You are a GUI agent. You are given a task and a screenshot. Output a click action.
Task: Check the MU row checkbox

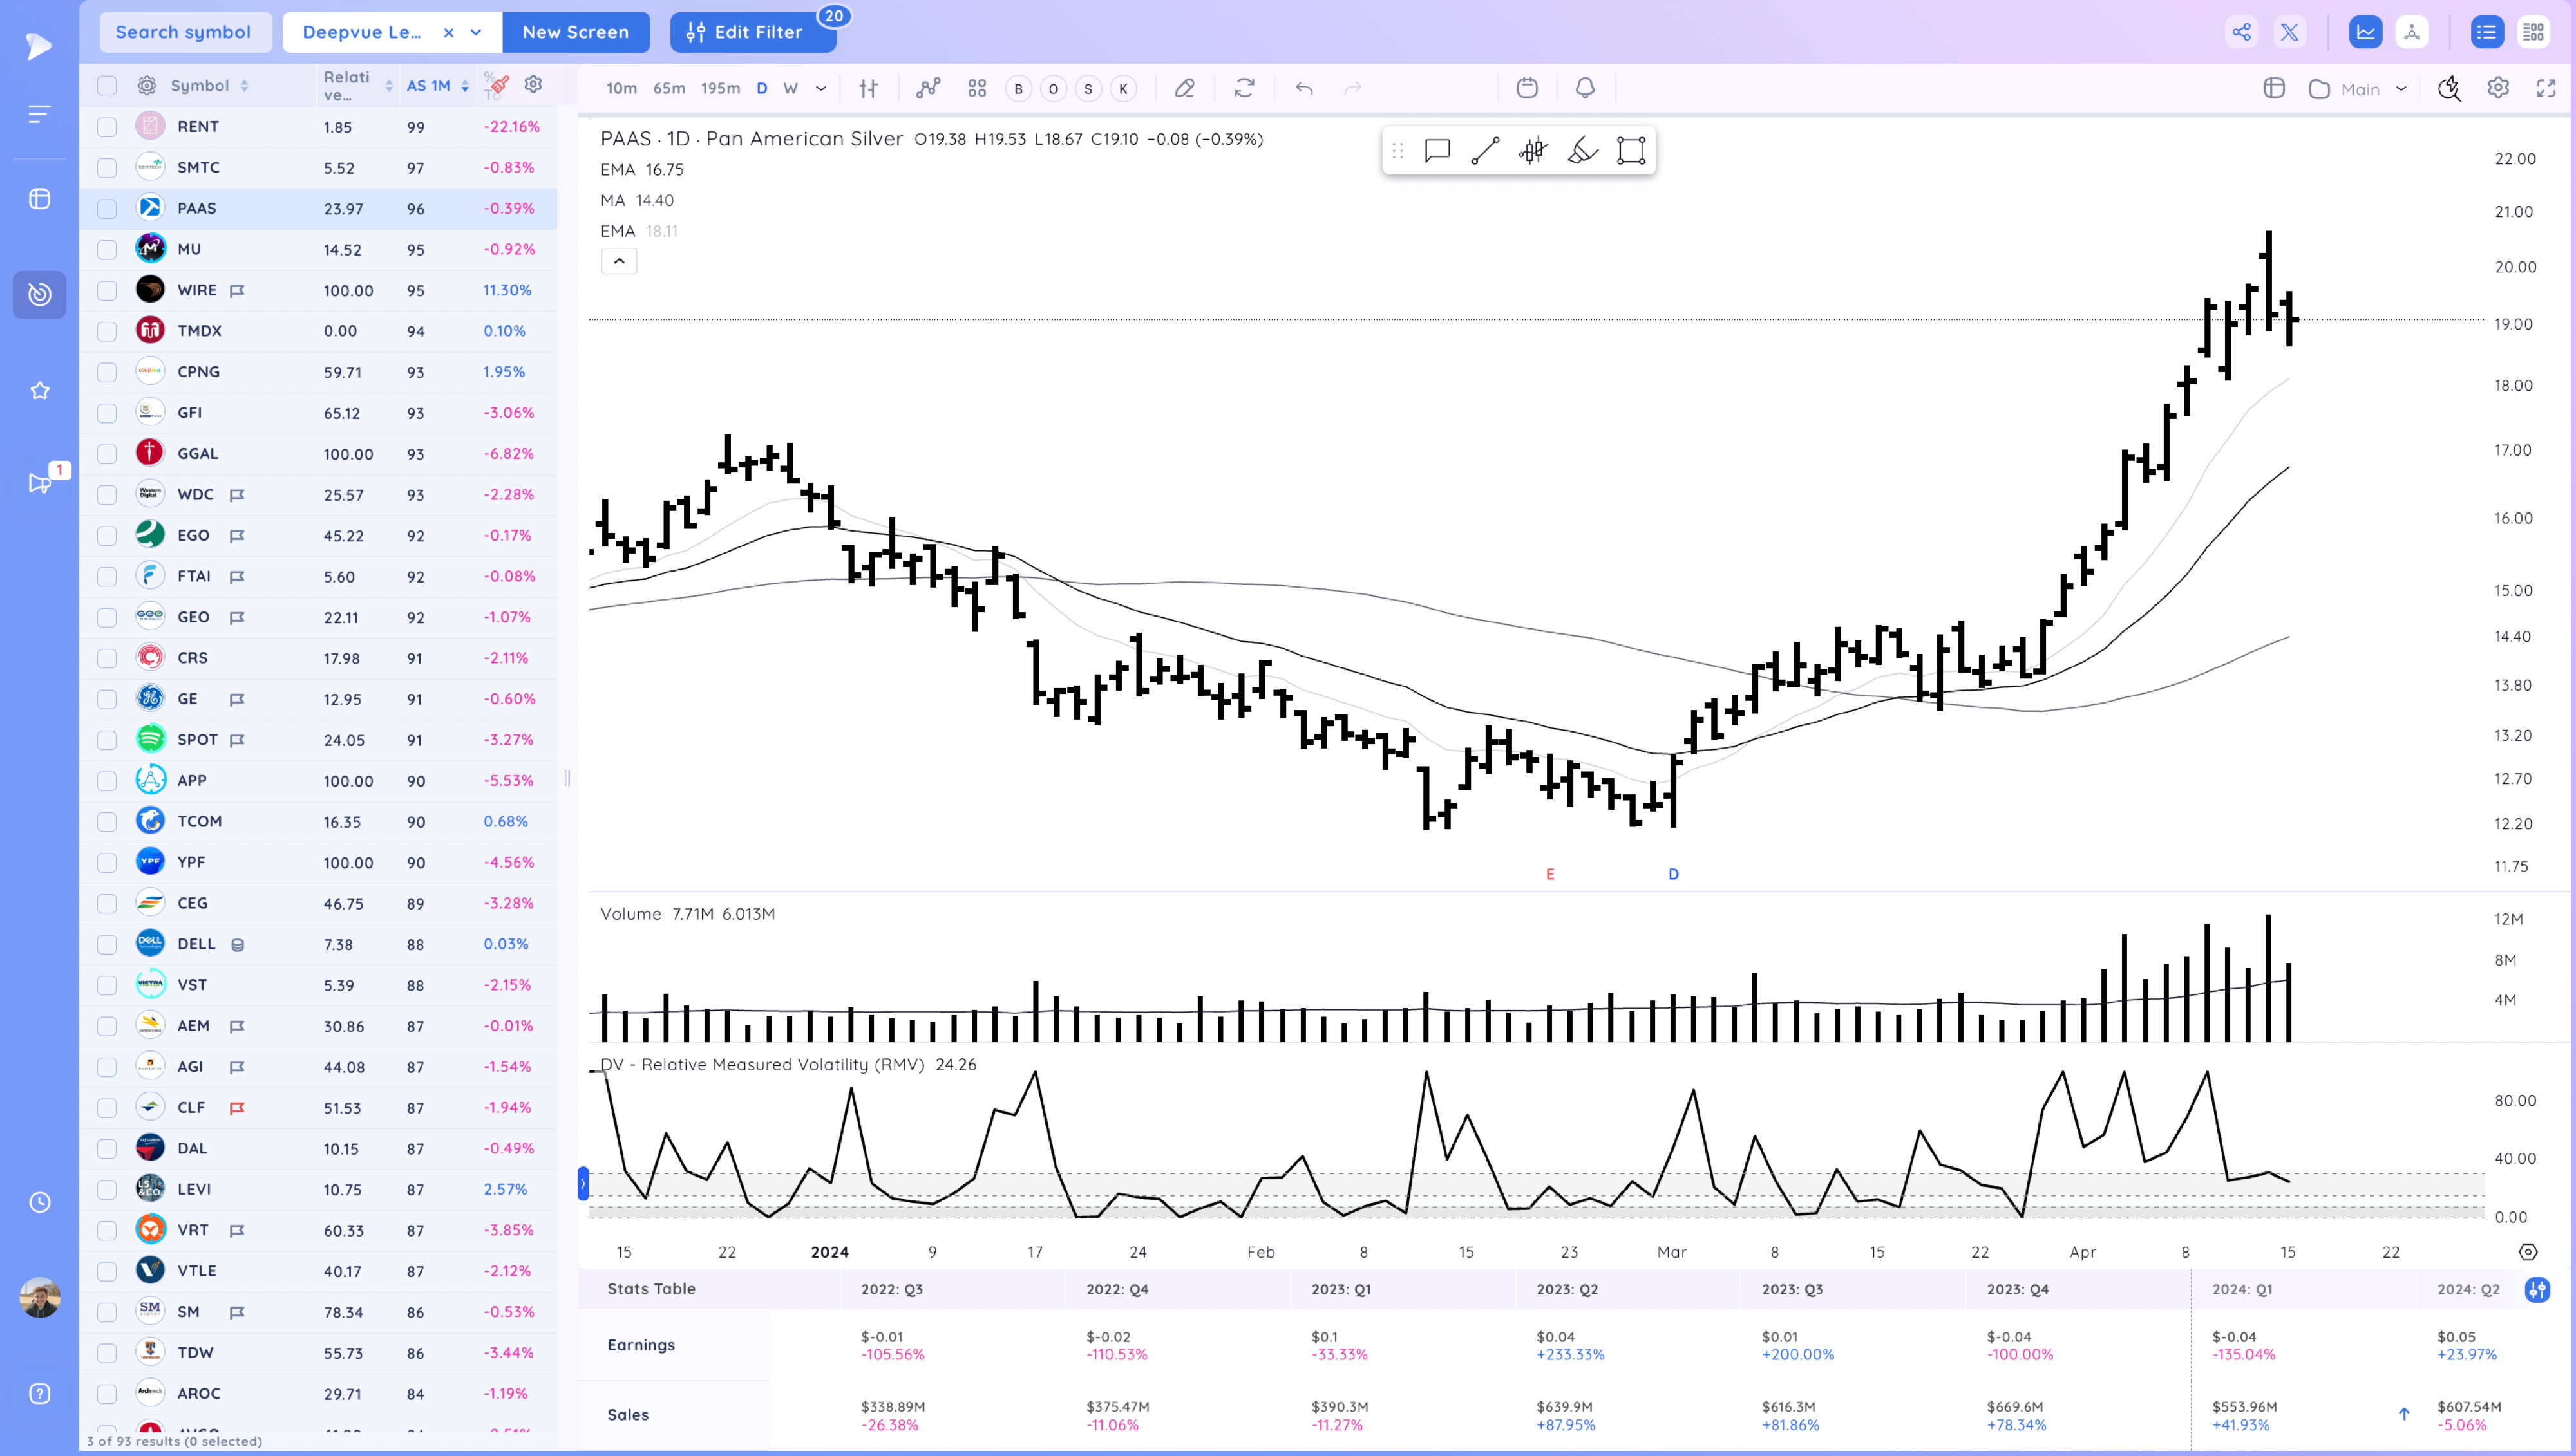[x=106, y=249]
